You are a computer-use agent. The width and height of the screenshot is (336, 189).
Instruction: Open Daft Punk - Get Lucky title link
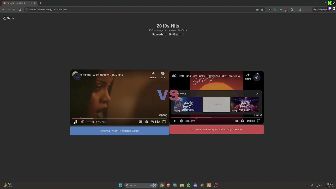point(210,76)
